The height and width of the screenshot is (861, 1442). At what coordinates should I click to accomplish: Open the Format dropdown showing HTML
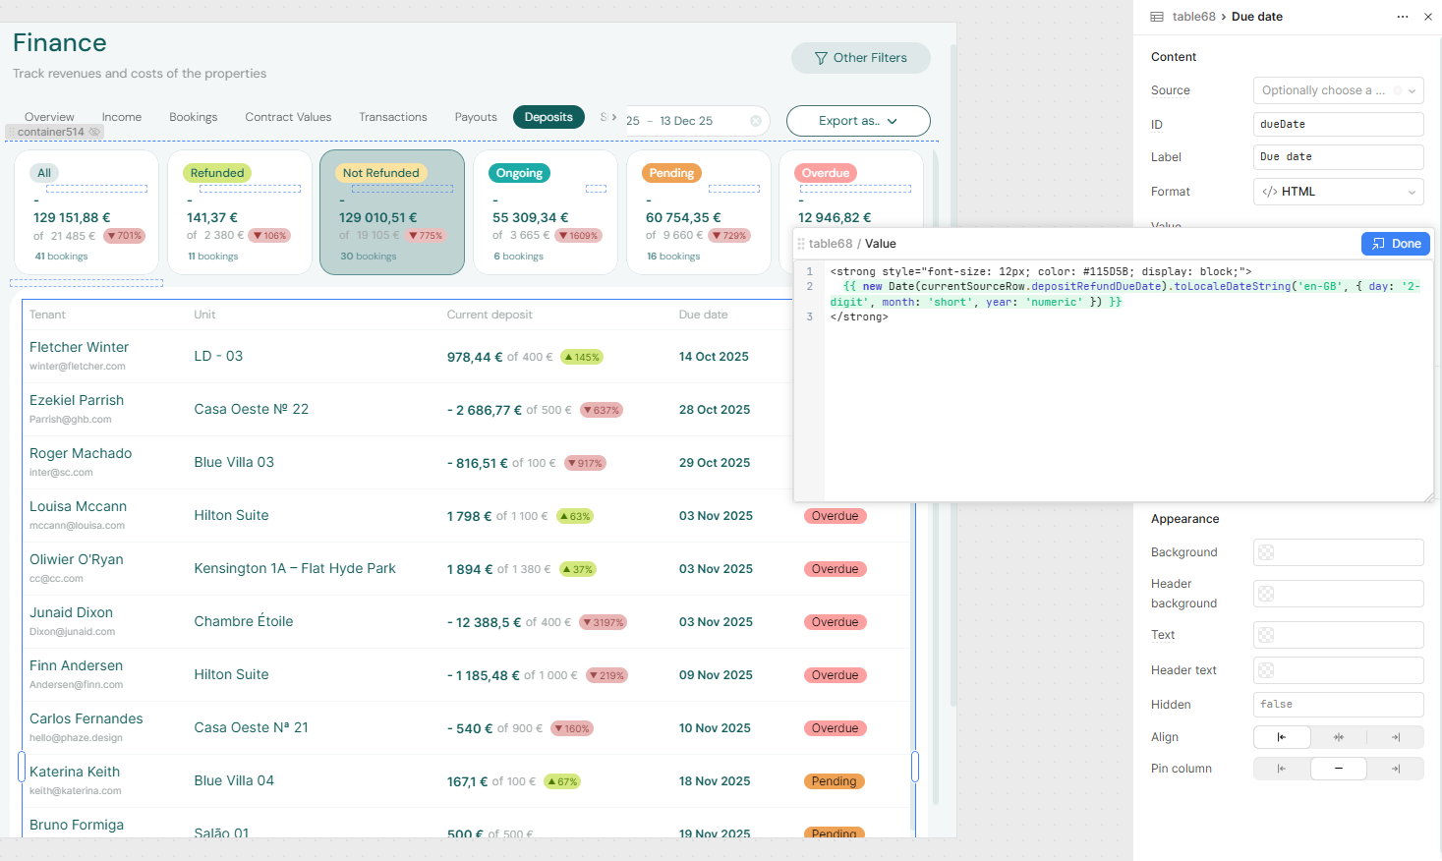click(x=1338, y=191)
